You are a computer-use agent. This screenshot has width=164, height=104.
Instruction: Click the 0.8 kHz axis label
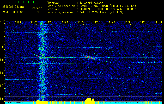(x=2, y=73)
